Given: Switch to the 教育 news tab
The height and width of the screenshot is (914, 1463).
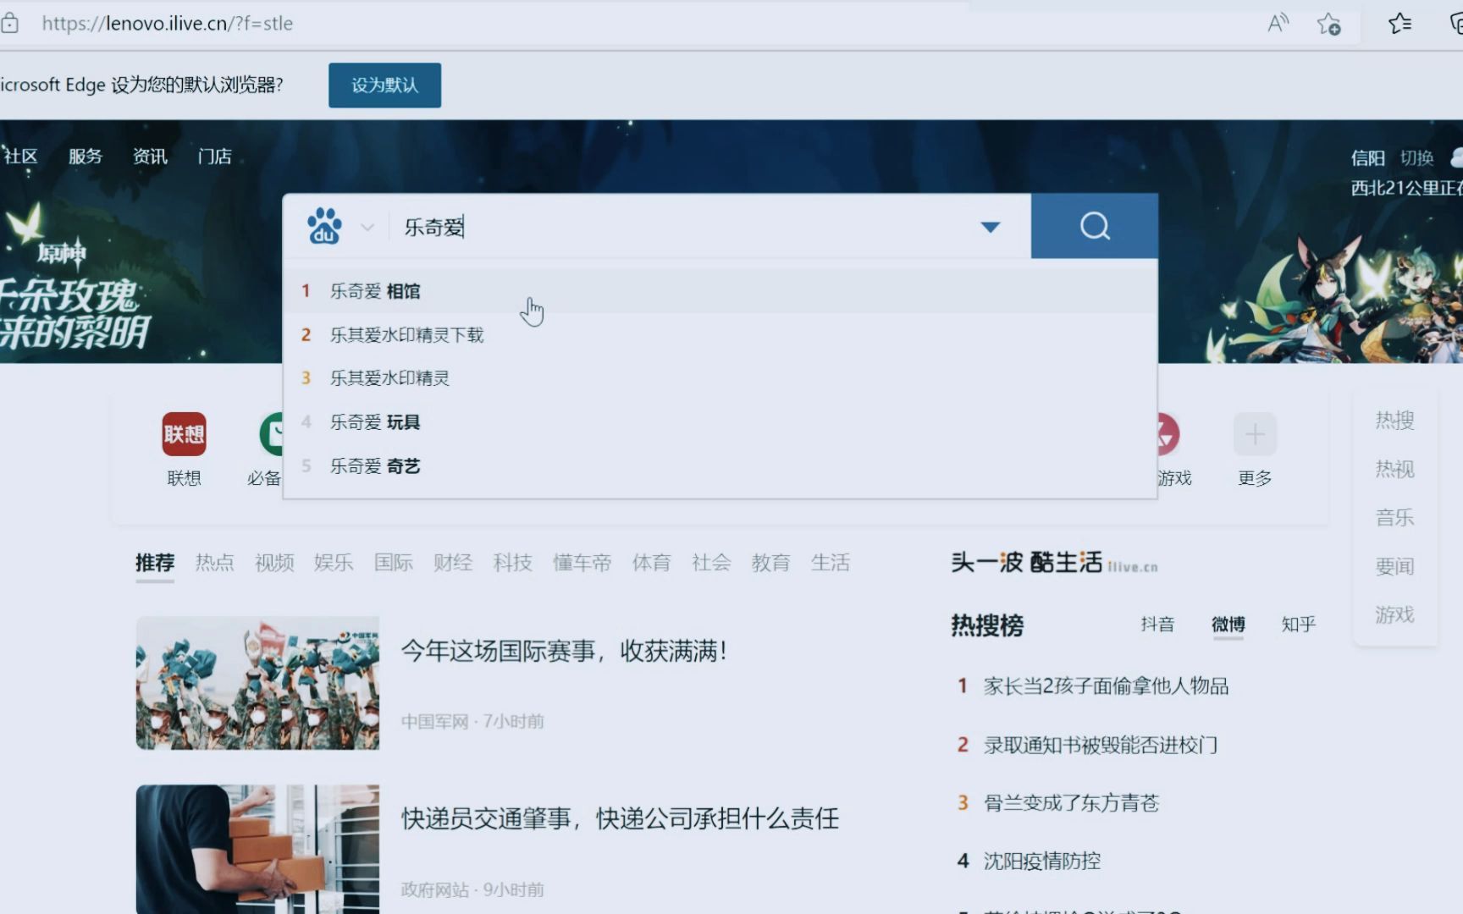Looking at the screenshot, I should point(770,563).
